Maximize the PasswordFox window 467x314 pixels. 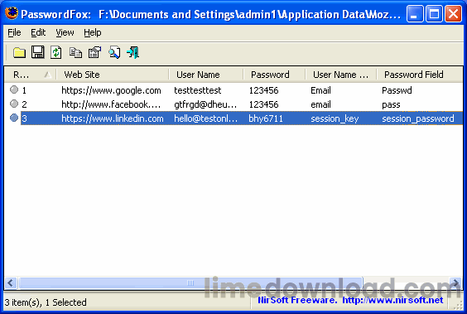click(434, 14)
